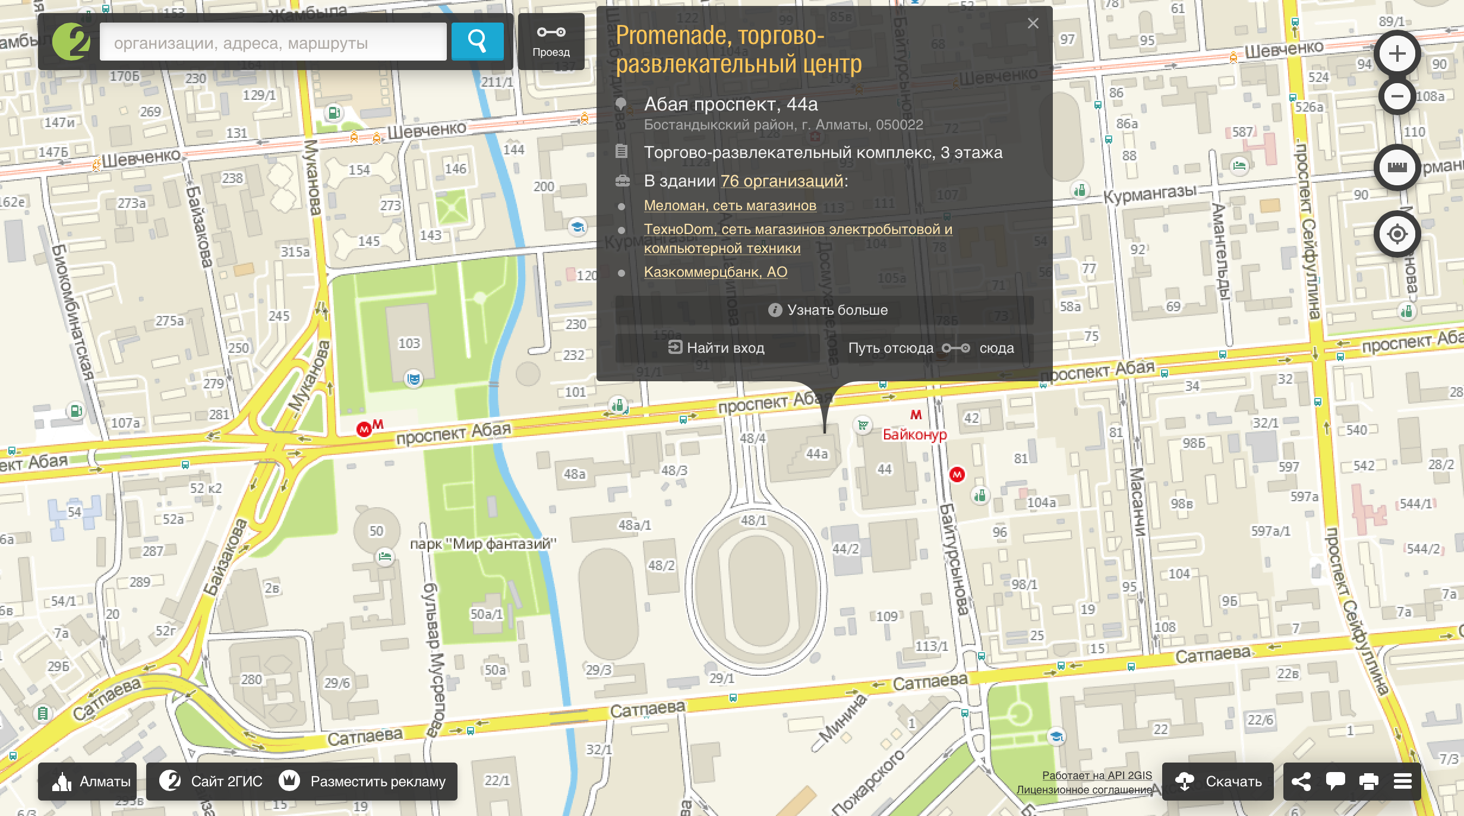Image resolution: width=1464 pixels, height=816 pixels.
Task: Open the Проезд route planner
Action: pos(551,42)
